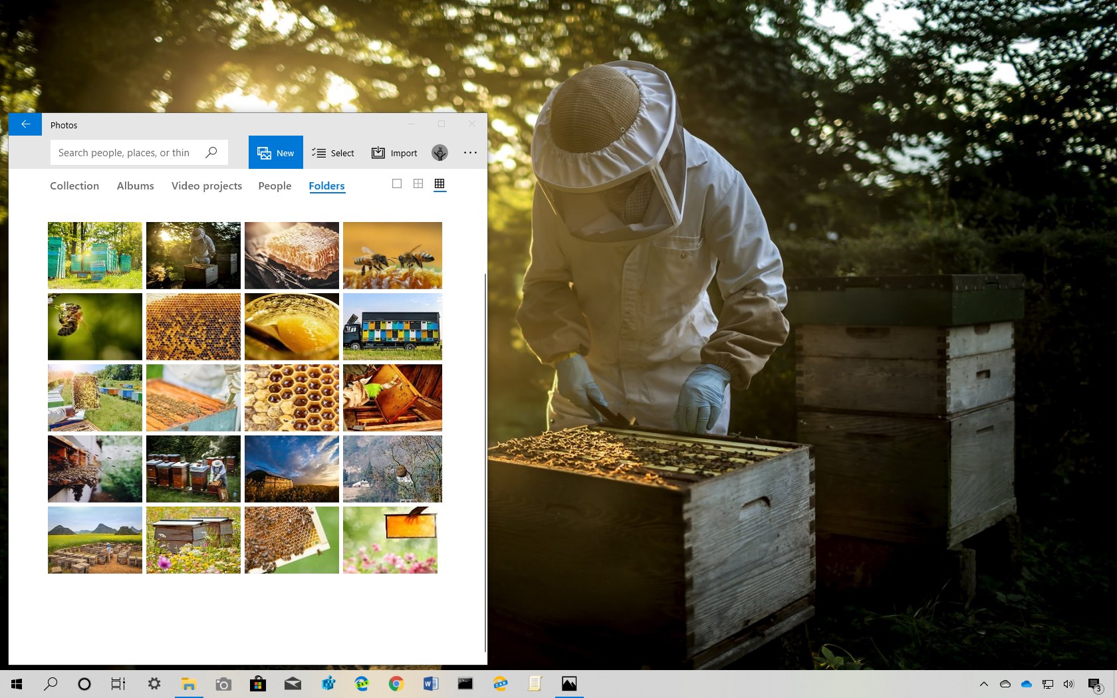The image size is (1117, 698).
Task: Expand the system tray hidden icons
Action: pos(983,683)
